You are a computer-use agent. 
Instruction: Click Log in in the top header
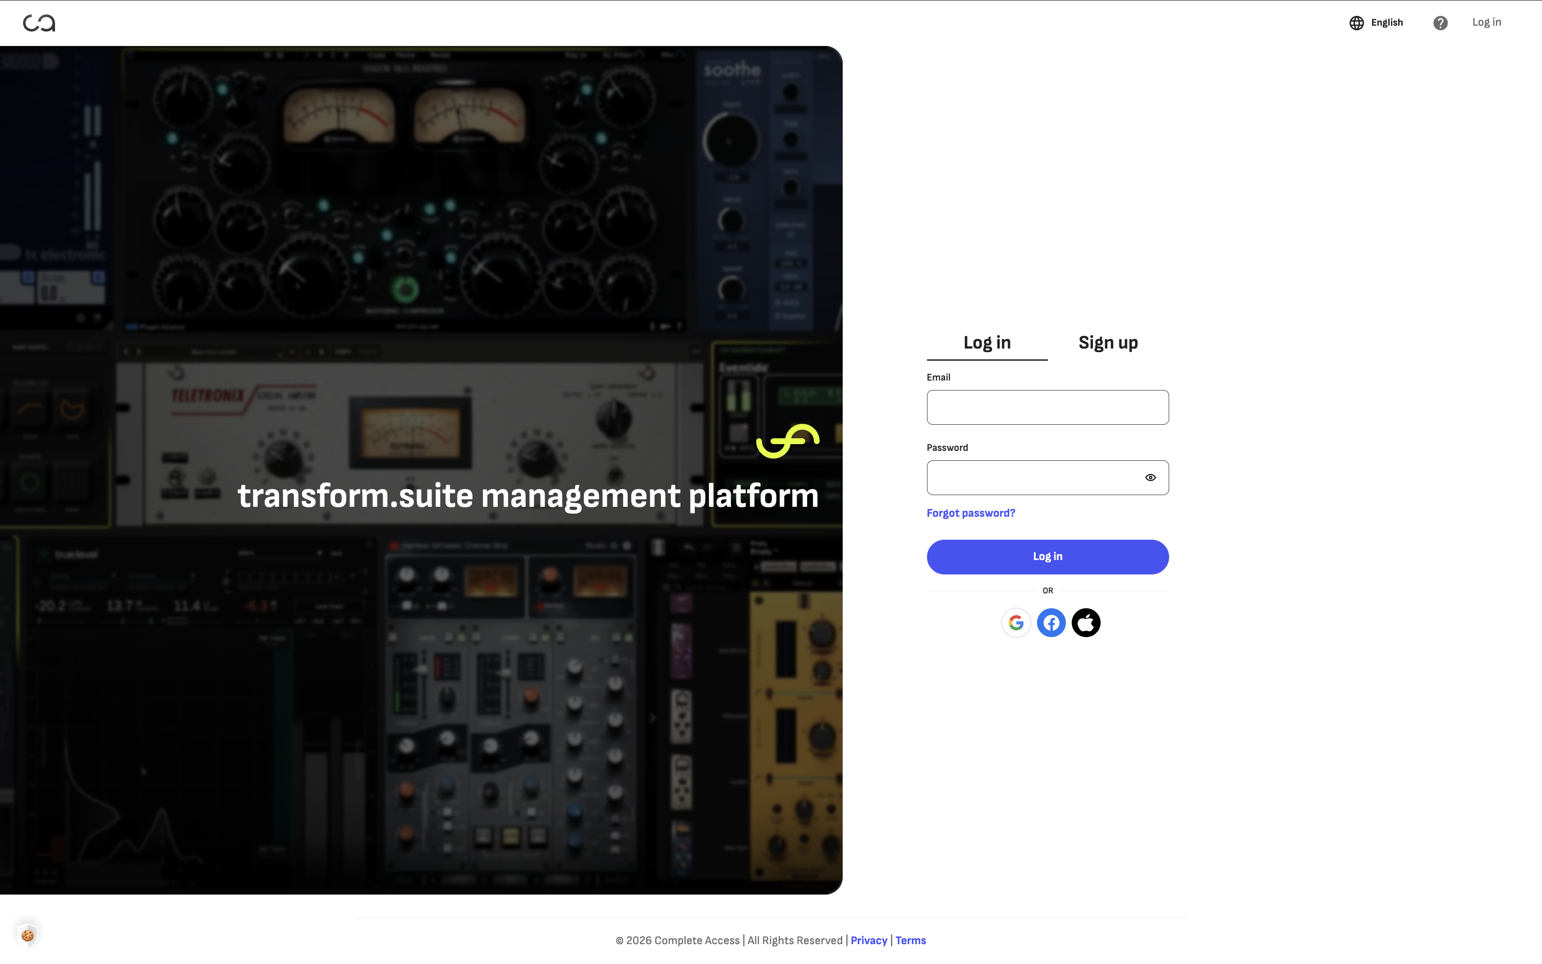(1487, 22)
